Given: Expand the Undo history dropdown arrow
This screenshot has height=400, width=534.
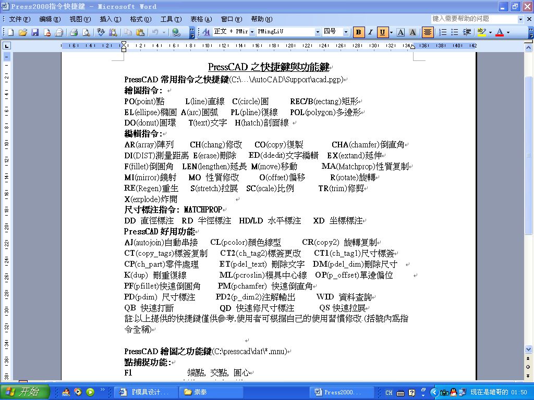Looking at the screenshot, I should [x=164, y=32].
